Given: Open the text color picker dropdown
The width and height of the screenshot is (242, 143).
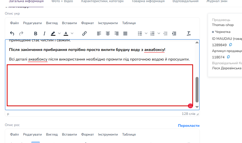Looking at the screenshot, I should (72, 33).
